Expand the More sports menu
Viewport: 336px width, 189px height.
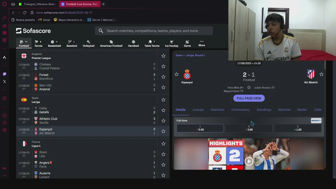[202, 43]
